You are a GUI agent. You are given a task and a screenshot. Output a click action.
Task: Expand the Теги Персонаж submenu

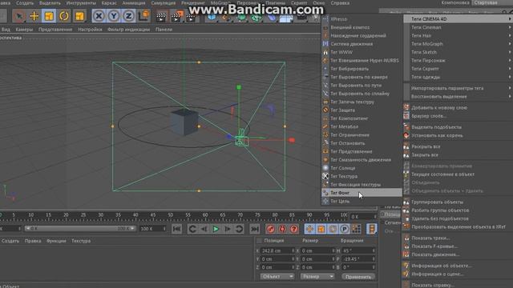(458, 61)
